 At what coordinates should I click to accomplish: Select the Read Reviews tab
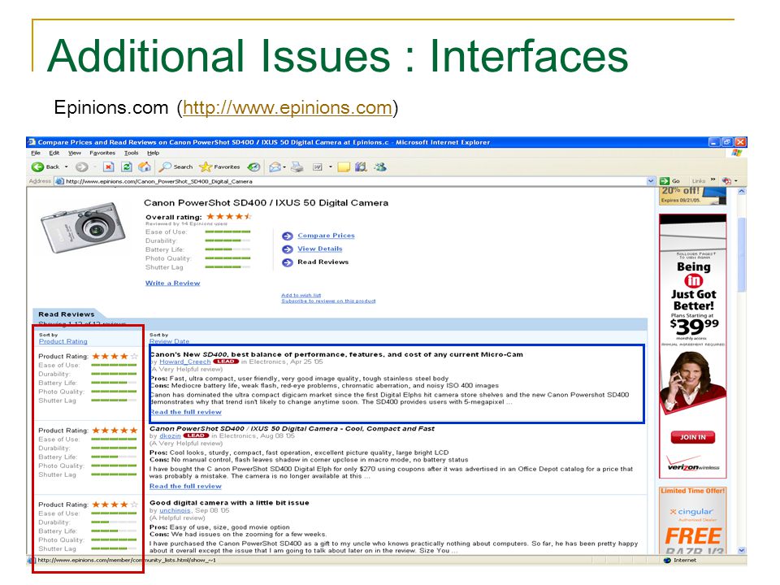point(66,314)
